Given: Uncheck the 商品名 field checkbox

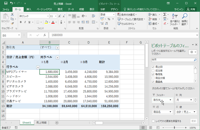Looking at the screenshot, I should tap(153, 81).
